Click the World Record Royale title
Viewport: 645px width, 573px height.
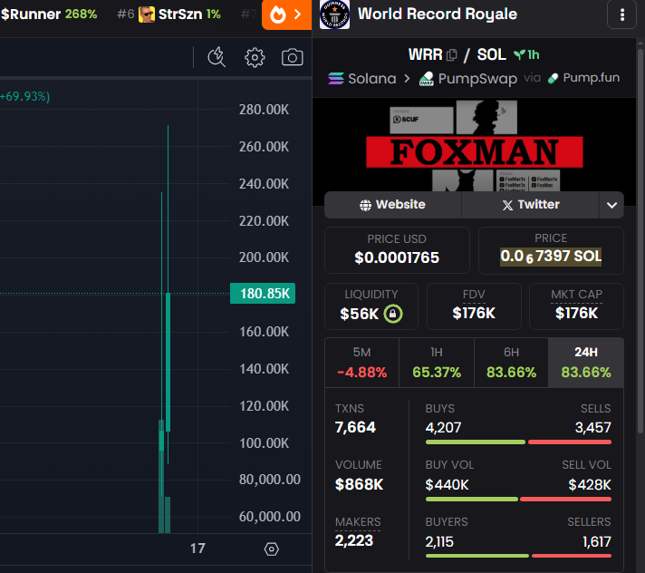point(438,14)
